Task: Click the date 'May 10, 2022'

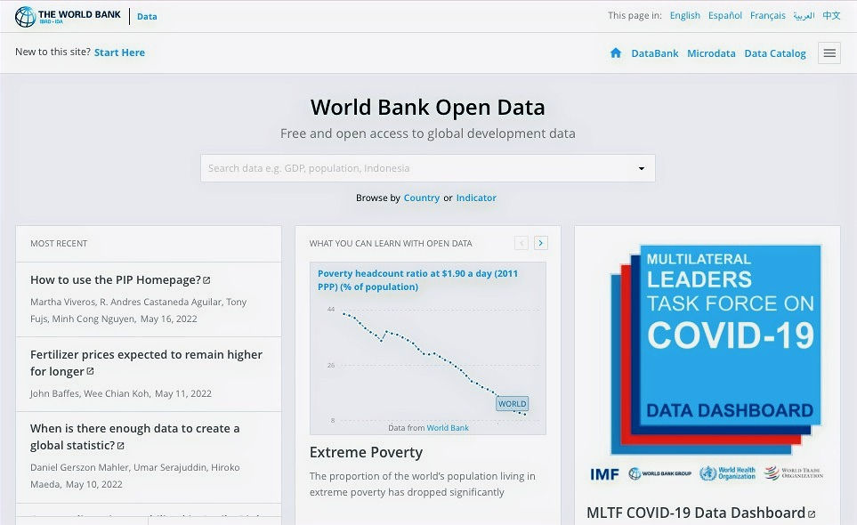Action: (94, 485)
